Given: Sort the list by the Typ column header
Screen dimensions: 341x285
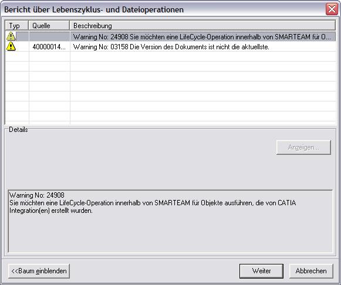Looking at the screenshot, I should point(17,26).
